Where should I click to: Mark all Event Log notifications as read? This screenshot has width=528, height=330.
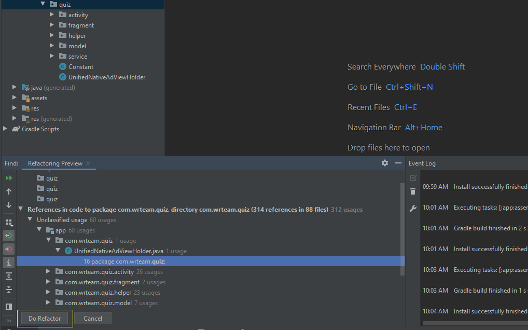click(413, 178)
